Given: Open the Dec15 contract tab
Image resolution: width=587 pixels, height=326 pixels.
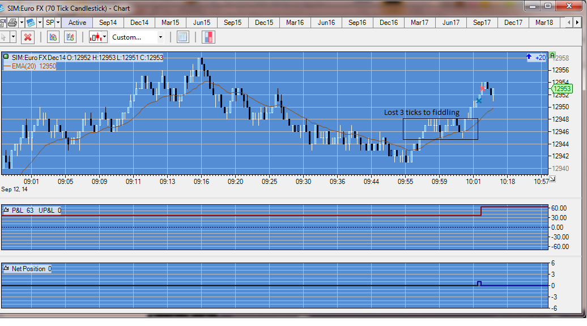Looking at the screenshot, I should click(x=264, y=23).
